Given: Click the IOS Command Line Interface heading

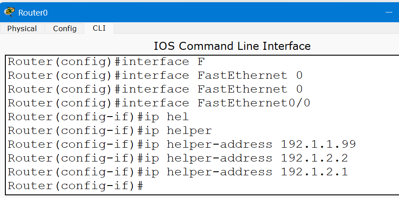Looking at the screenshot, I should point(232,46).
